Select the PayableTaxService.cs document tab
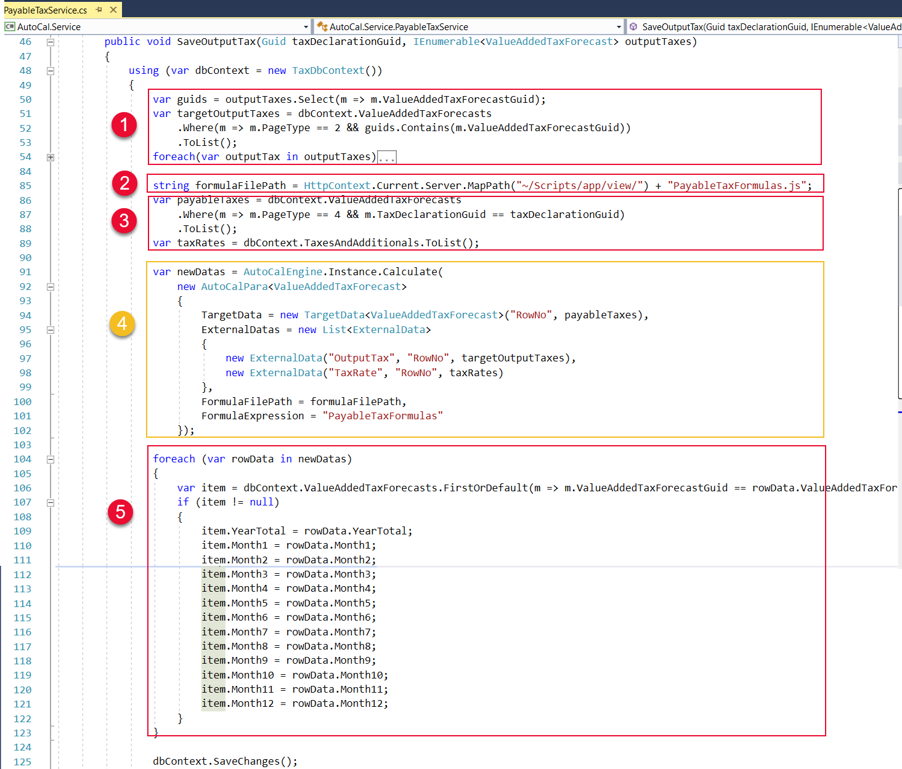This screenshot has height=769, width=902. (x=46, y=10)
